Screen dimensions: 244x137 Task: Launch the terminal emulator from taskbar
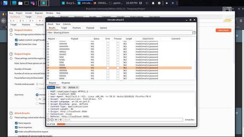[x=26, y=3]
